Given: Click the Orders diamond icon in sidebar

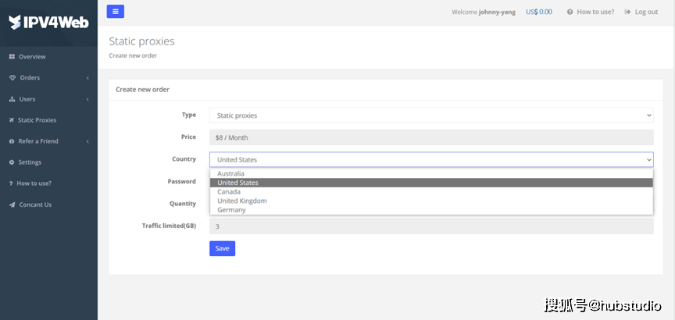Looking at the screenshot, I should 12,78.
